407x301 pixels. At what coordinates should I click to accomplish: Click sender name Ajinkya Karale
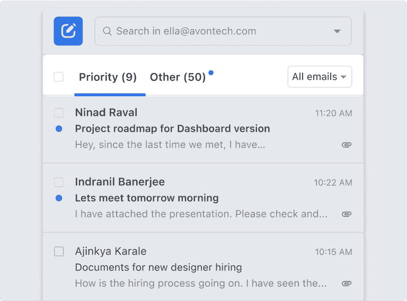click(x=111, y=251)
